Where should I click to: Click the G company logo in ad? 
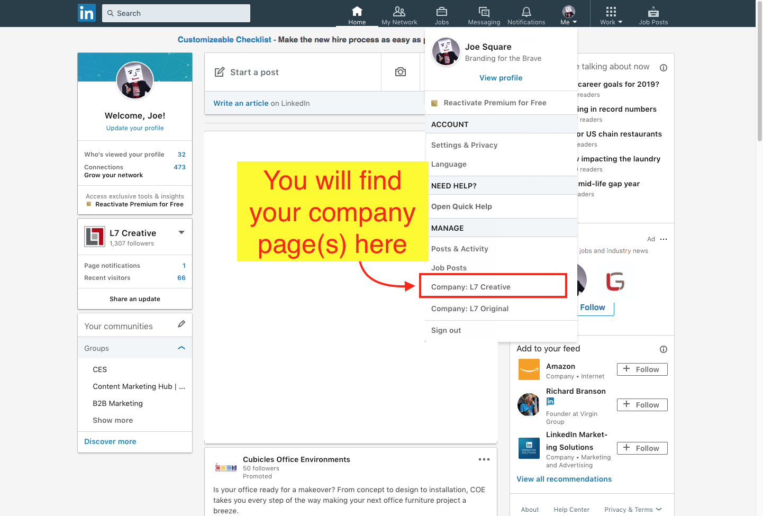(x=615, y=281)
